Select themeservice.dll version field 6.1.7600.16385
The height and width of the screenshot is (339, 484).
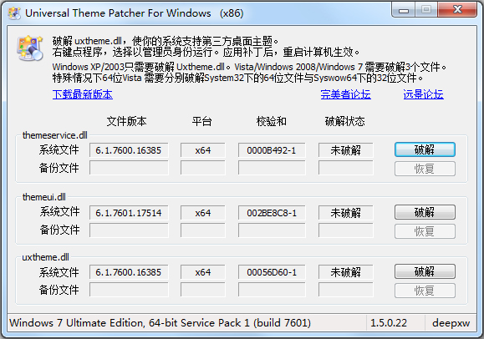[x=129, y=150]
